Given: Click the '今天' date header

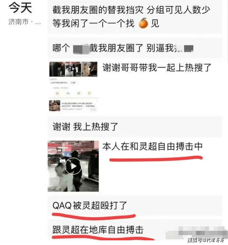Looking at the screenshot, I should (20, 8).
